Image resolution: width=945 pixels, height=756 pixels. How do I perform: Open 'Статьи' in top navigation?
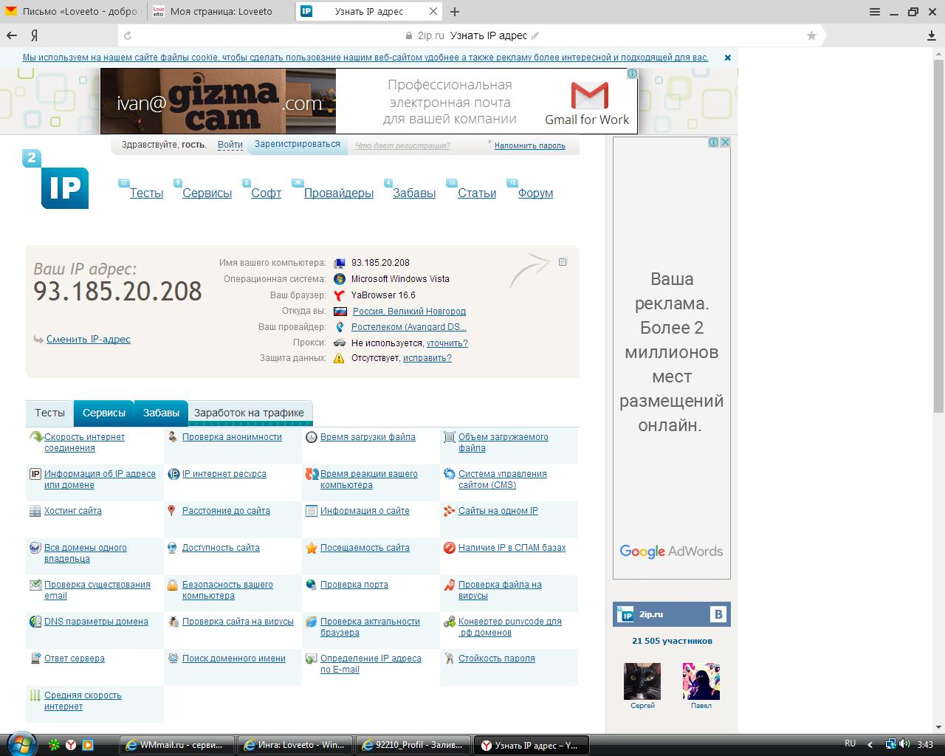tap(477, 193)
